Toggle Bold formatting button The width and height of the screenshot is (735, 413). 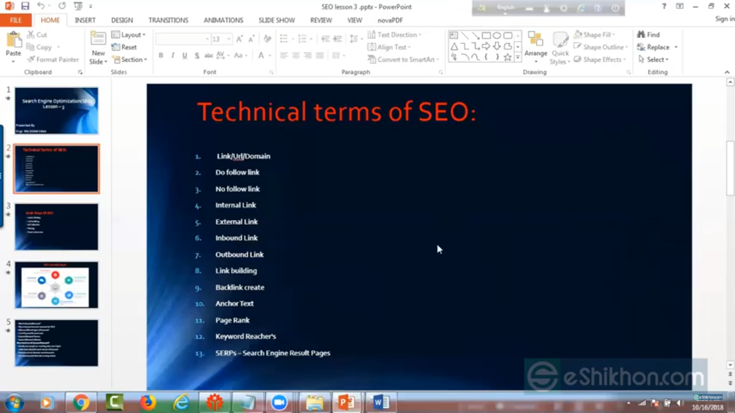click(x=161, y=55)
